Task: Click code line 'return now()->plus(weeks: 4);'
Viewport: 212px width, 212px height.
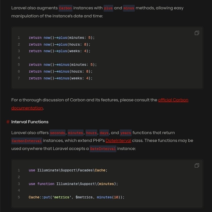Action: click(60, 51)
